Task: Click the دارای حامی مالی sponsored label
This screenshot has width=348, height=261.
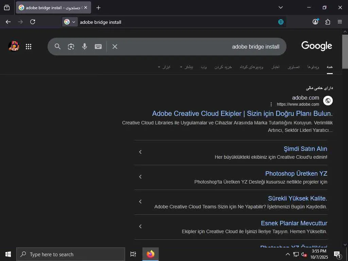Action: [319, 88]
